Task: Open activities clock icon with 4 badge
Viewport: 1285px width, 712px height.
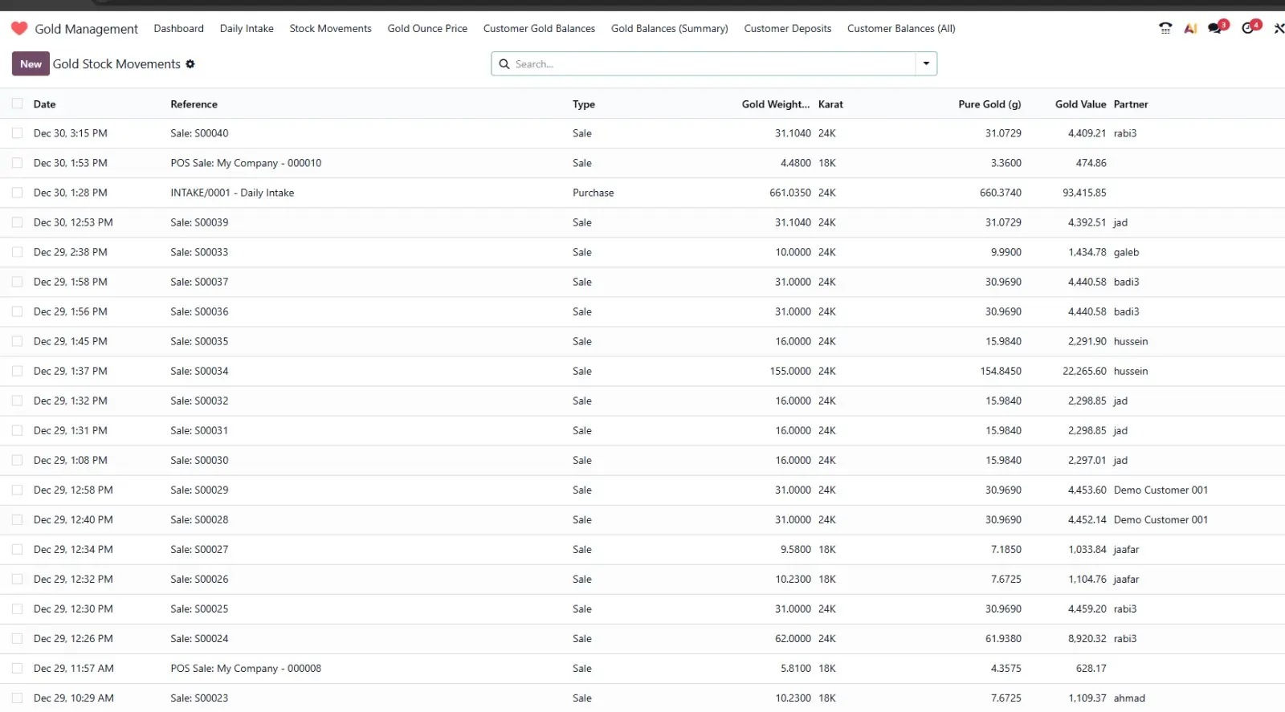Action: [x=1249, y=28]
